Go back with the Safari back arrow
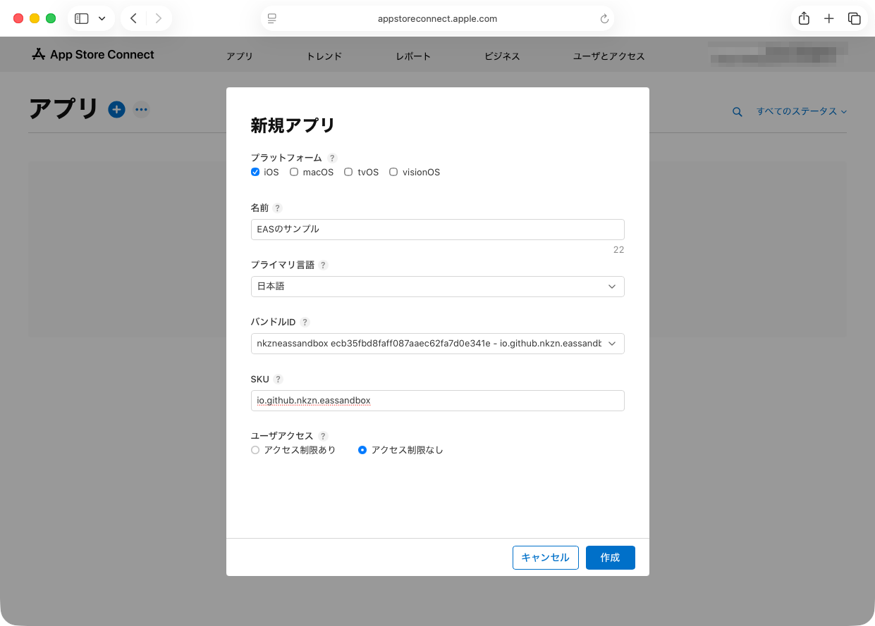This screenshot has height=626, width=875. coord(133,19)
